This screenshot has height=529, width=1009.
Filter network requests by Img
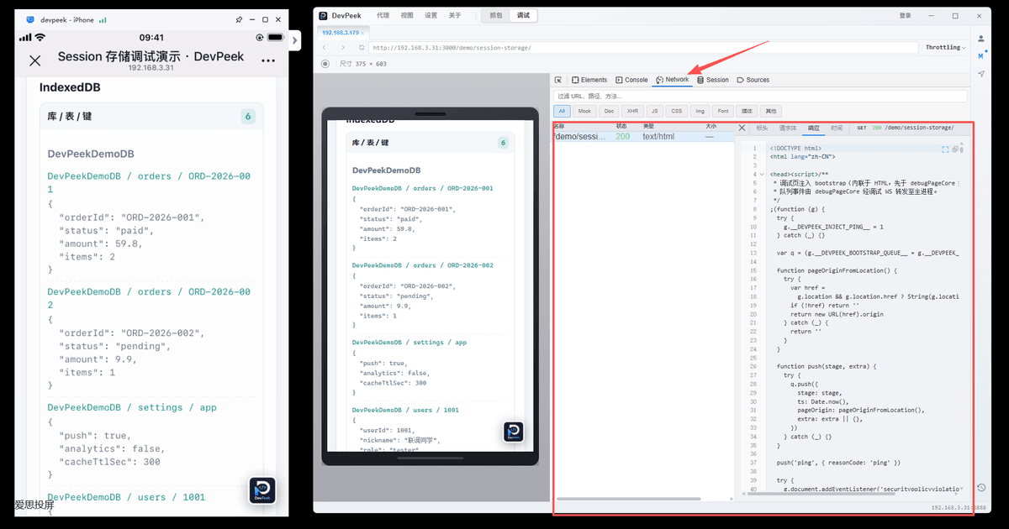coord(700,111)
